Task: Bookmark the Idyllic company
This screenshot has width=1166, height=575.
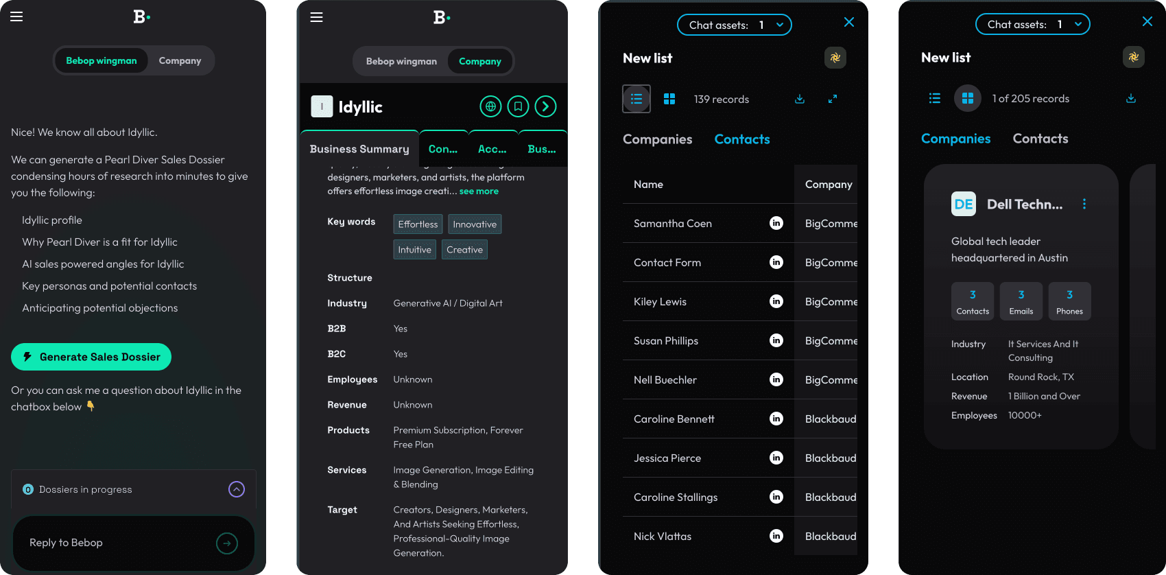Action: point(518,106)
